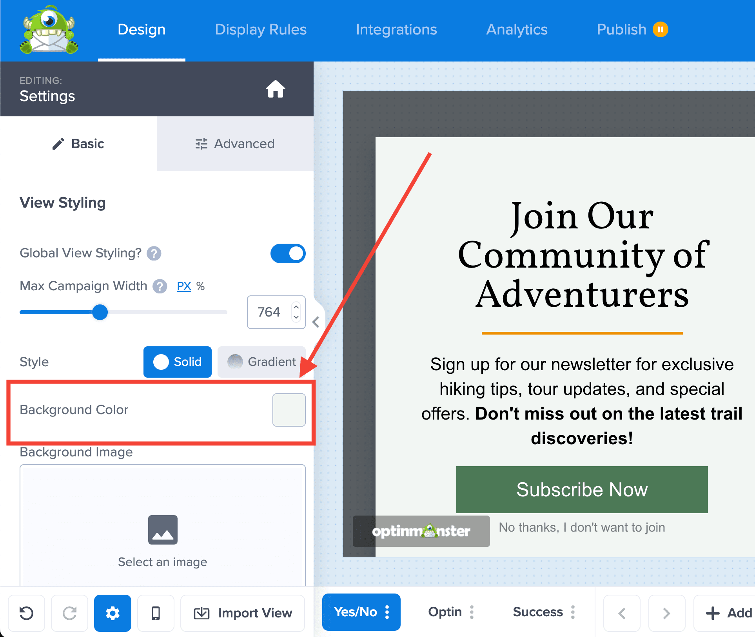Image resolution: width=755 pixels, height=637 pixels.
Task: Collapse the sidebar with the chevron
Action: click(x=316, y=322)
